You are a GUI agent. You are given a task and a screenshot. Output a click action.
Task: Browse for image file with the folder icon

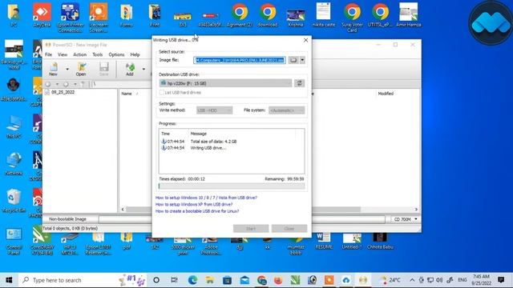tap(293, 60)
